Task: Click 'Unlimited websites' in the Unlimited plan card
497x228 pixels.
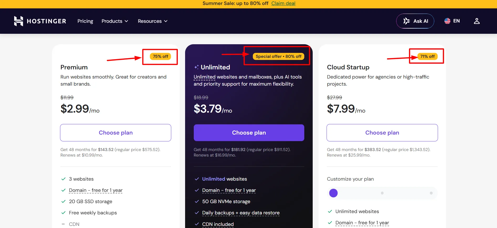Action: (x=224, y=179)
